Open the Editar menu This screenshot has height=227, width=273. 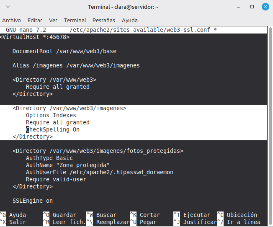(35, 20)
